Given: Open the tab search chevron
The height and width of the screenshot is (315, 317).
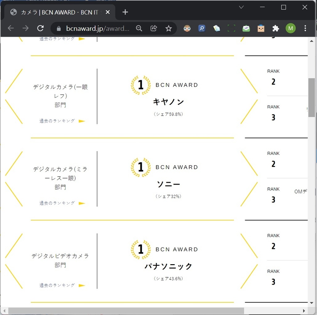Looking at the screenshot, I should pos(241,7).
